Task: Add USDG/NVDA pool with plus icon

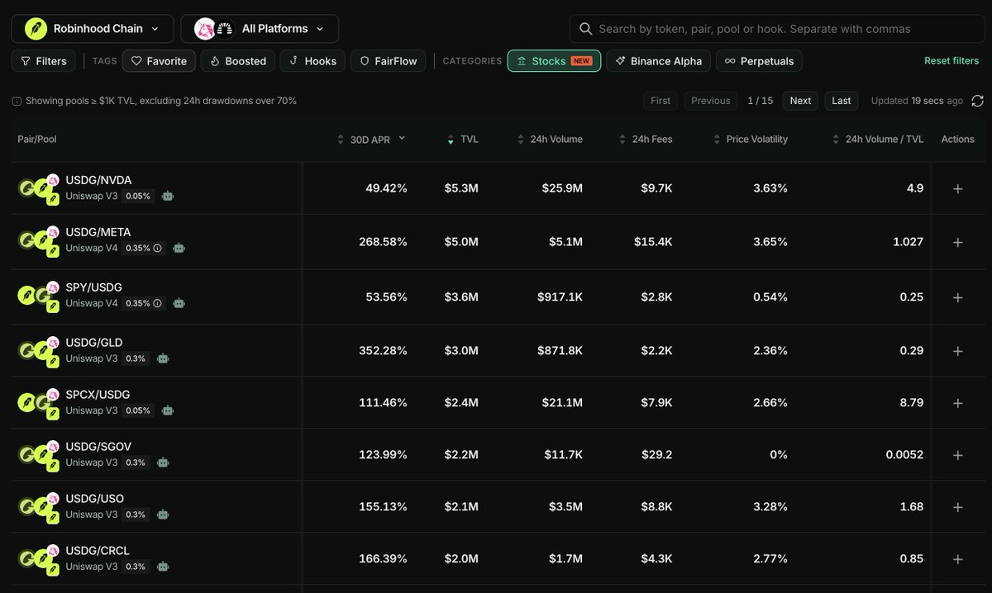Action: [x=958, y=188]
